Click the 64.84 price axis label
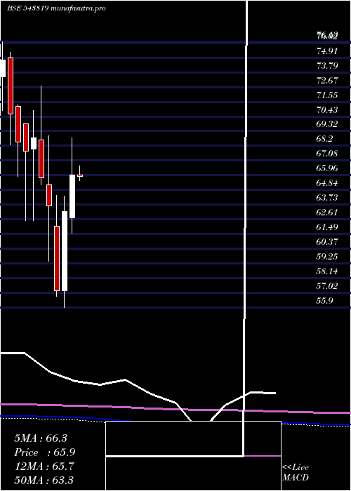Screen dimensions: 351x491 (x=327, y=182)
